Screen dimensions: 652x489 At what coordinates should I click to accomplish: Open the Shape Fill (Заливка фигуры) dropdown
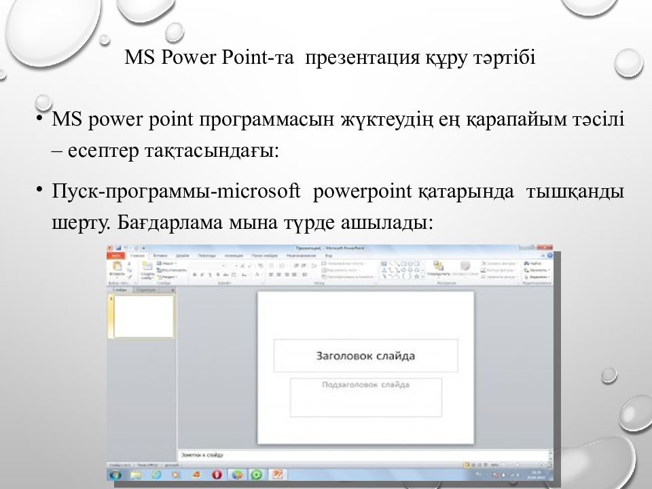point(499,264)
